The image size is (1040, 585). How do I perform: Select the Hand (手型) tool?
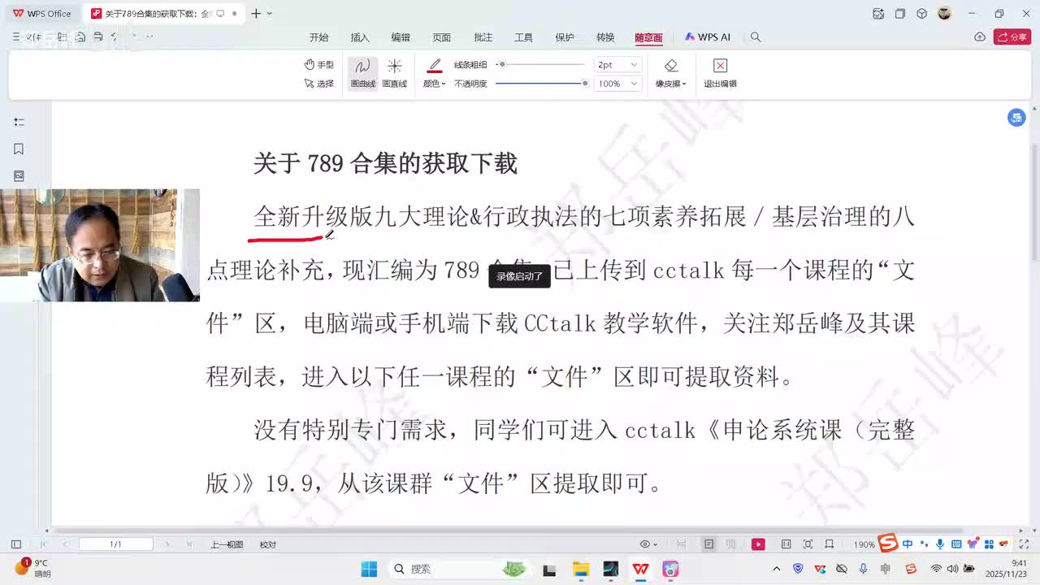tap(319, 64)
